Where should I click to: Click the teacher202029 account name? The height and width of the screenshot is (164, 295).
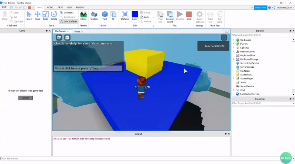point(284,7)
